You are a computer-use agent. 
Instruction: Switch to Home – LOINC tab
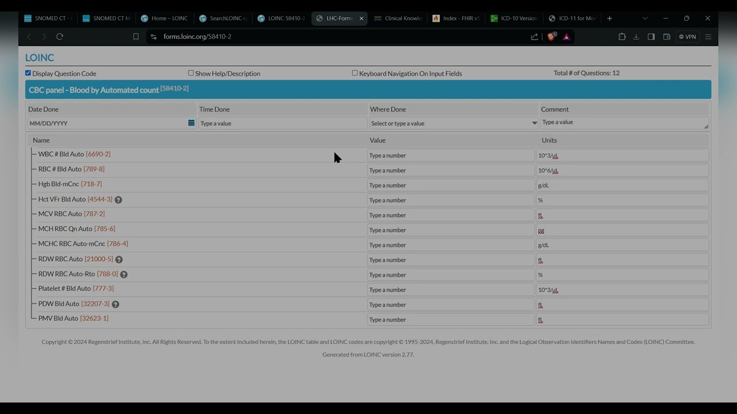tap(165, 18)
